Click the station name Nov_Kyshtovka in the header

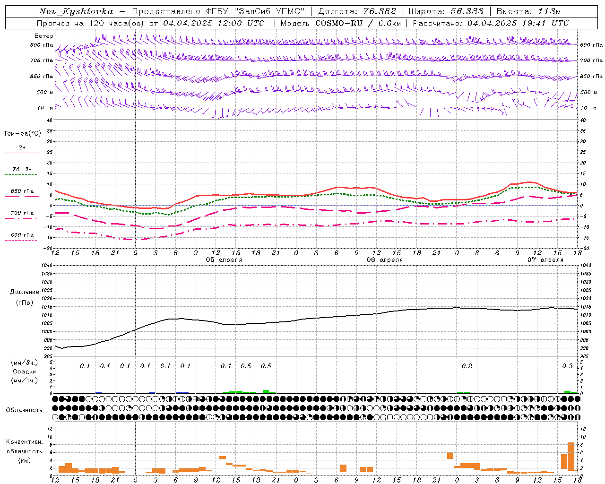click(x=76, y=11)
